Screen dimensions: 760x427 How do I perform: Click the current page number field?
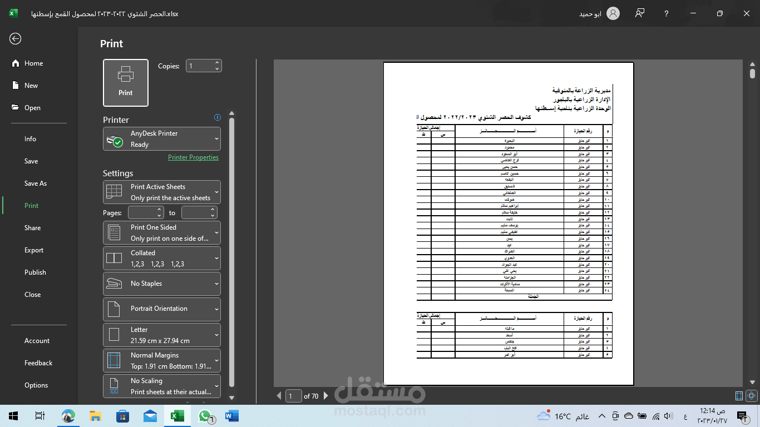293,396
